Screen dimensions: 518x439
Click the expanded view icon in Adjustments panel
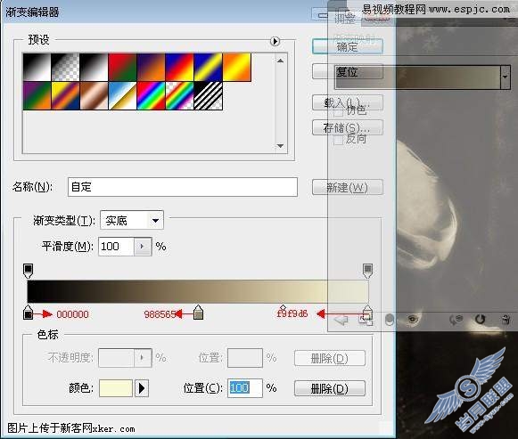[x=366, y=320]
